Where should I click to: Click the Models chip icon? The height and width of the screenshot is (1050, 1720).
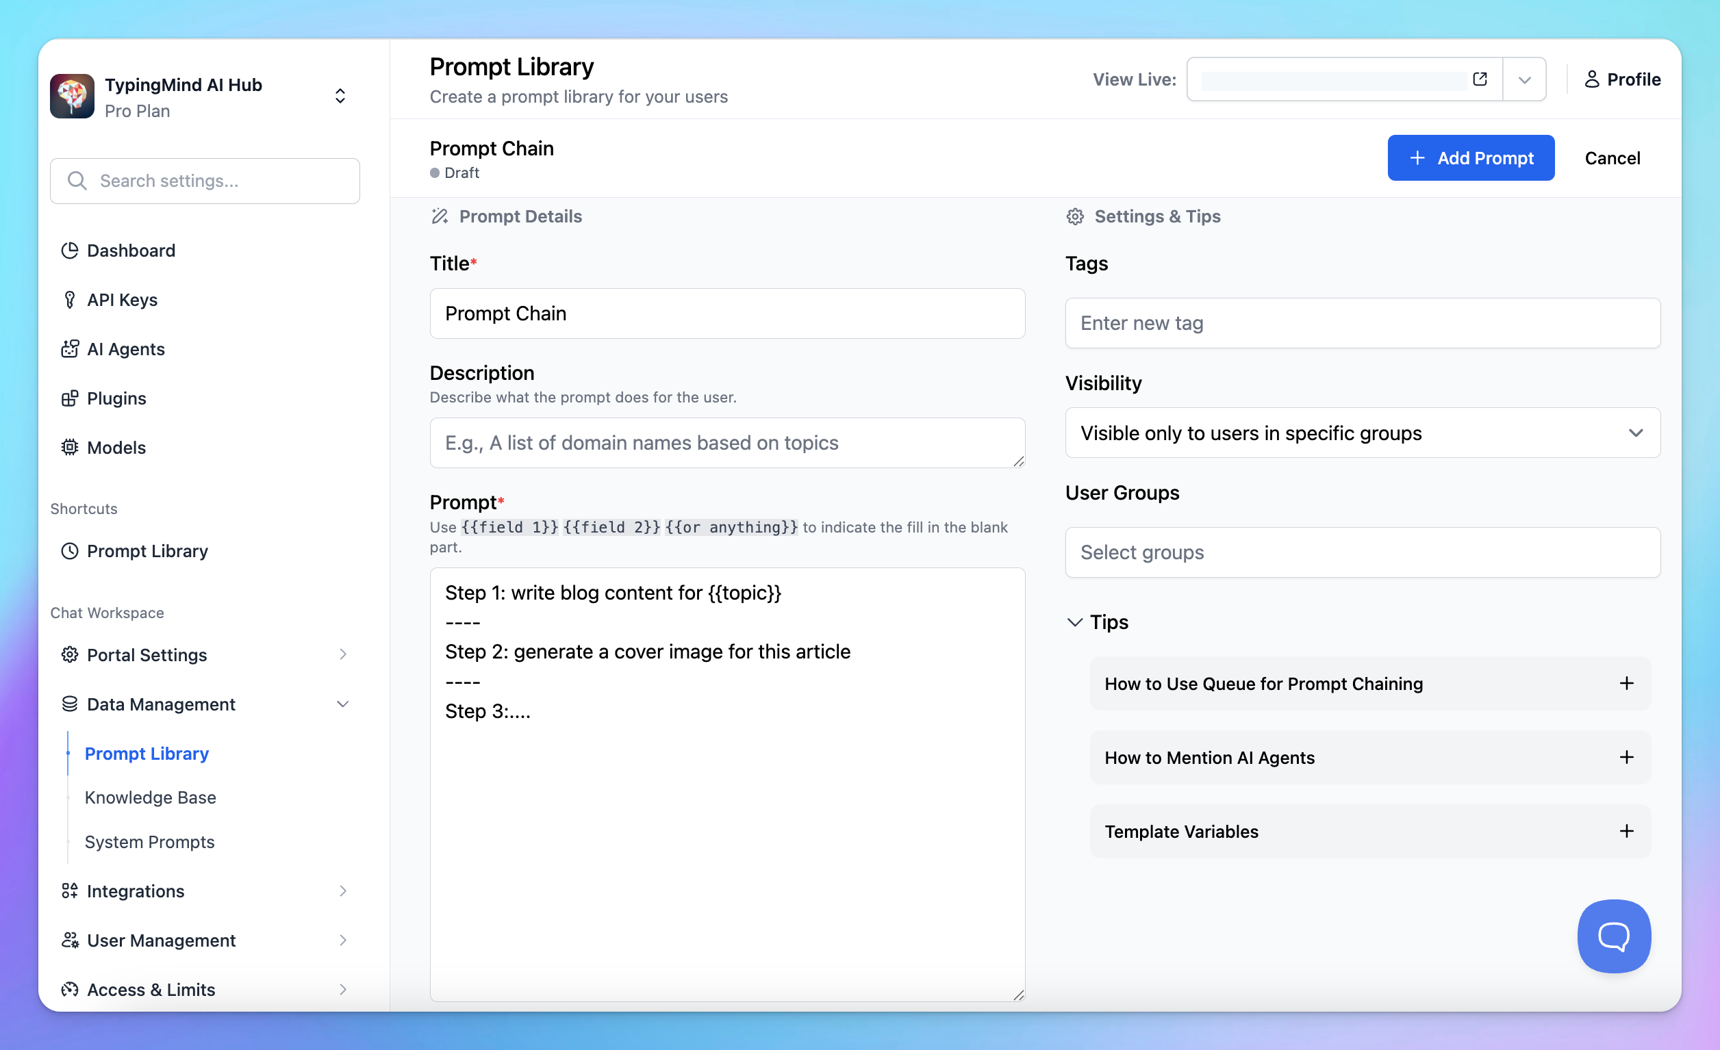tap(69, 447)
